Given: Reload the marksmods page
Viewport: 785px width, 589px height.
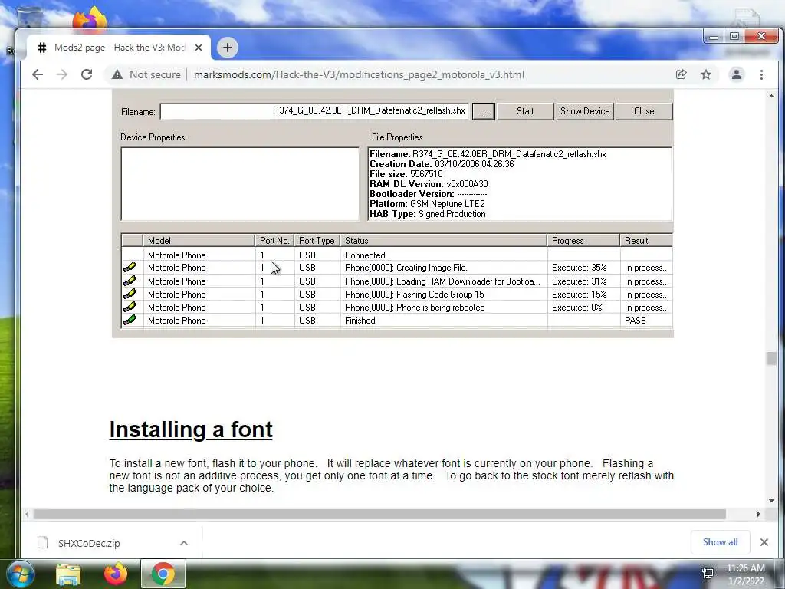Looking at the screenshot, I should pos(87,74).
